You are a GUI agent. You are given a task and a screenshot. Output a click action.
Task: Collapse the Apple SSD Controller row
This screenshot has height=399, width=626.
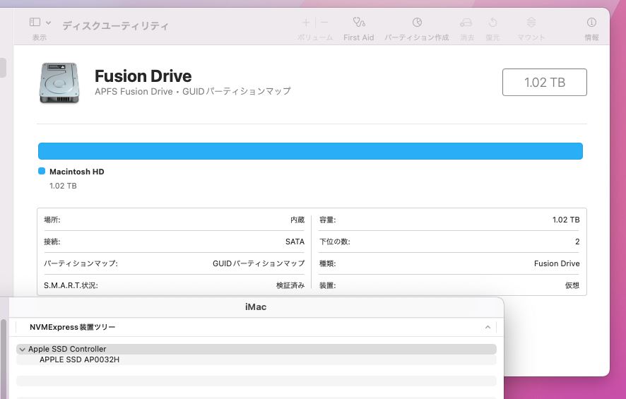pyautogui.click(x=22, y=349)
